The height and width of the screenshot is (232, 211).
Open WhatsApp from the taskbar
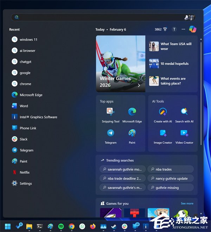click(x=82, y=226)
